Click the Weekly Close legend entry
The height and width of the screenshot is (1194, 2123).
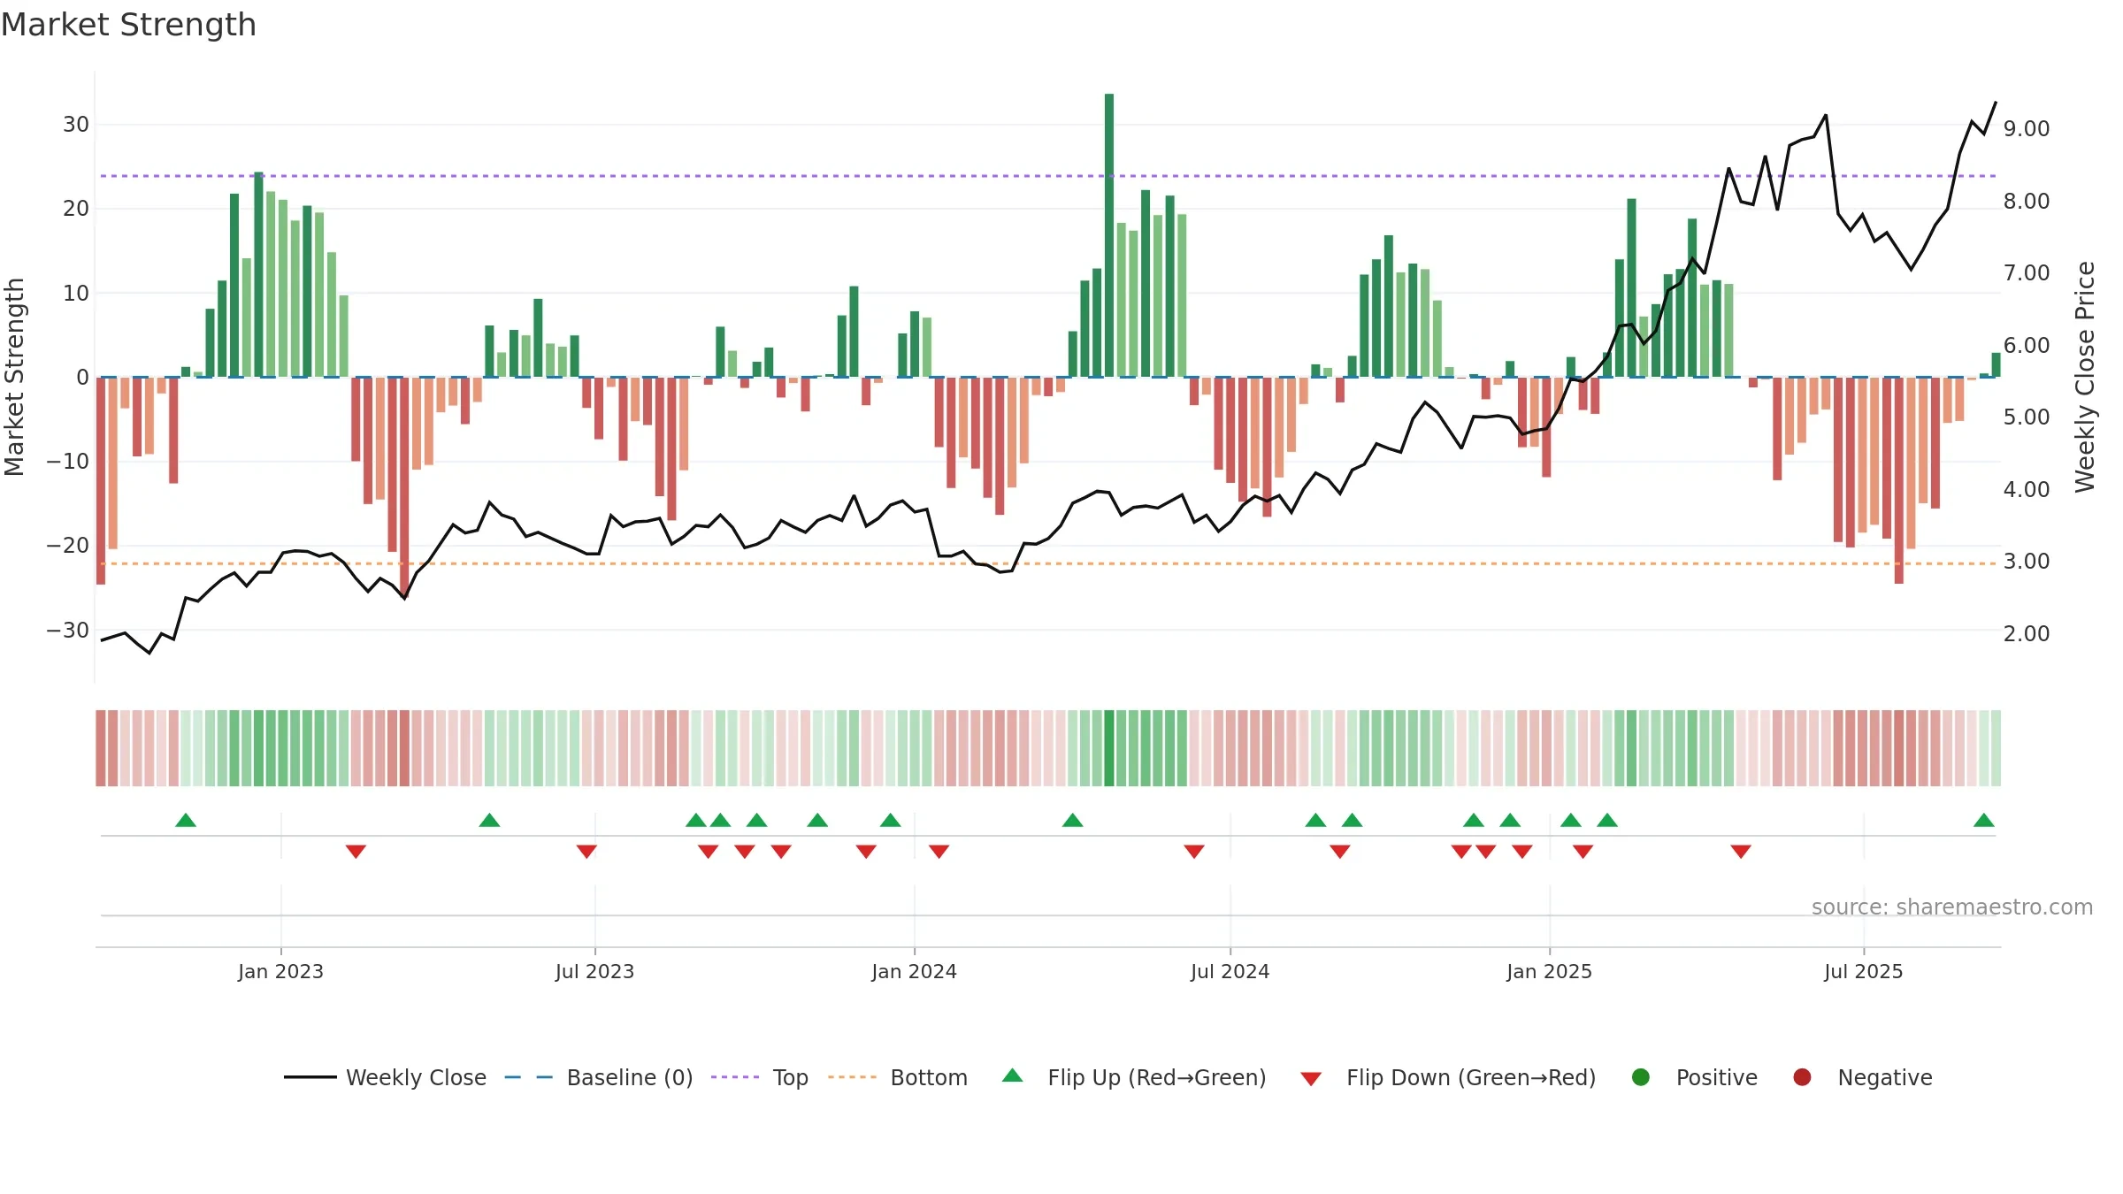386,1077
